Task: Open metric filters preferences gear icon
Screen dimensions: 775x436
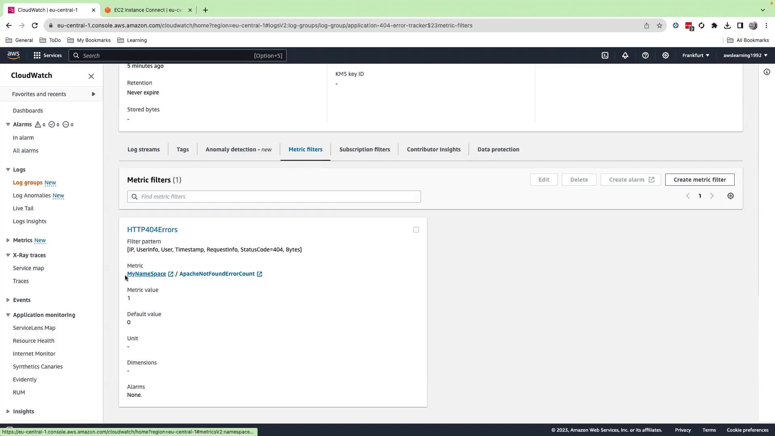Action: [730, 196]
